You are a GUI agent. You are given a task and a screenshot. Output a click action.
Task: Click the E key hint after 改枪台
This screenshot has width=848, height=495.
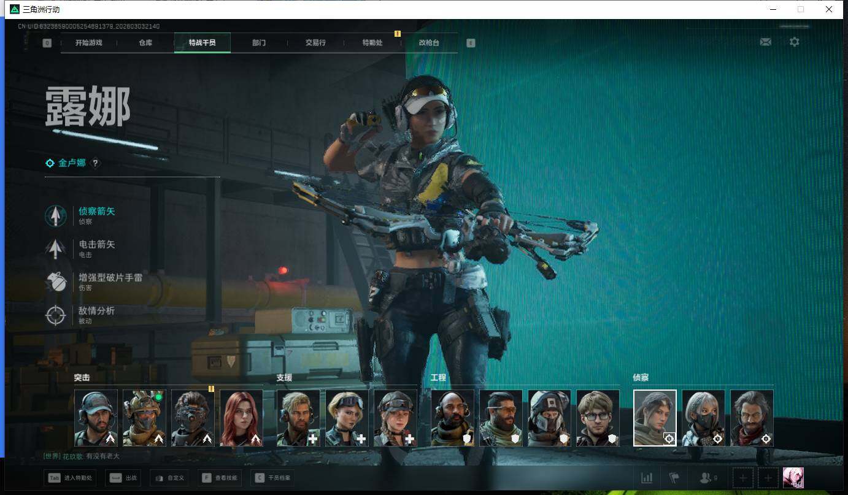(x=471, y=43)
